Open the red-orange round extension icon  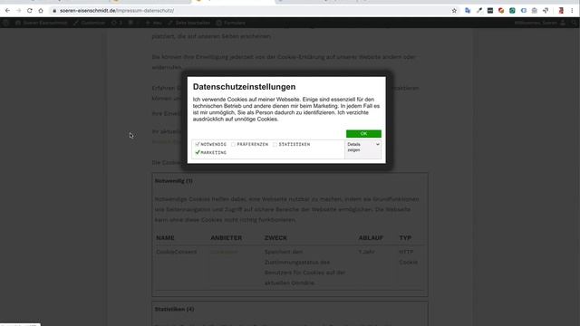click(501, 11)
